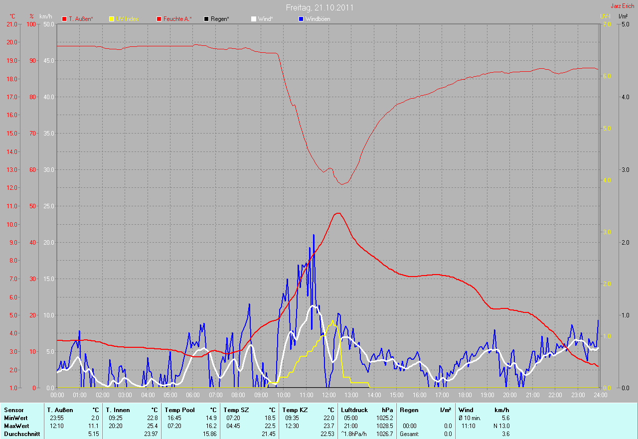Click the km/h axis unit label
638x439 pixels.
(46, 16)
